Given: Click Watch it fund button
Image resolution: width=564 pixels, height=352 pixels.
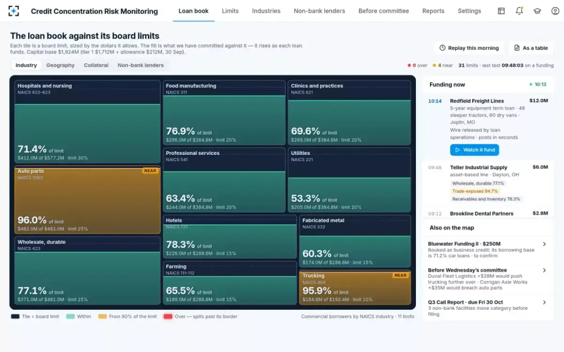Looking at the screenshot, I should [x=475, y=150].
